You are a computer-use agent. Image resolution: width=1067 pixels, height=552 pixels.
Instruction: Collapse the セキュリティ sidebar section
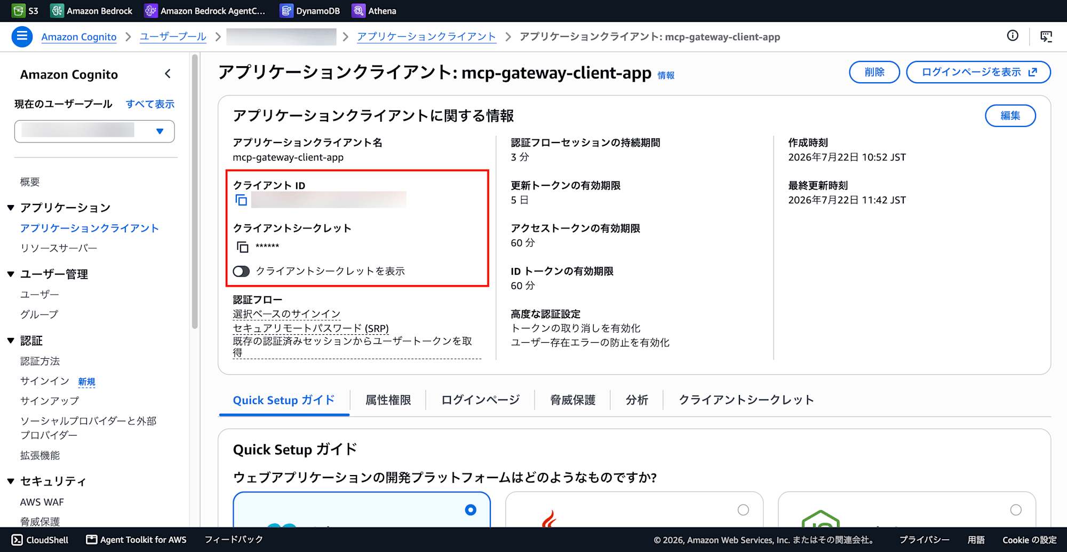point(11,481)
